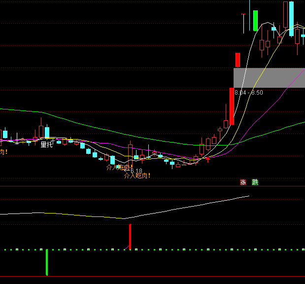Click the red 涨 (rise) icon
305x284 pixels.
coord(243,182)
